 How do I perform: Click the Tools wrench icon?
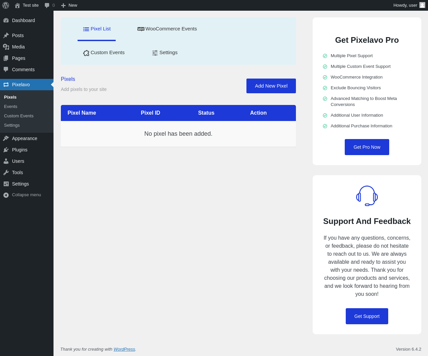click(6, 172)
